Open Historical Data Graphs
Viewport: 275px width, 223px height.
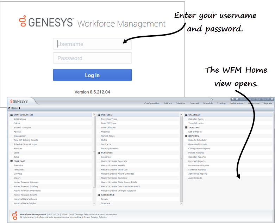(x=25, y=203)
